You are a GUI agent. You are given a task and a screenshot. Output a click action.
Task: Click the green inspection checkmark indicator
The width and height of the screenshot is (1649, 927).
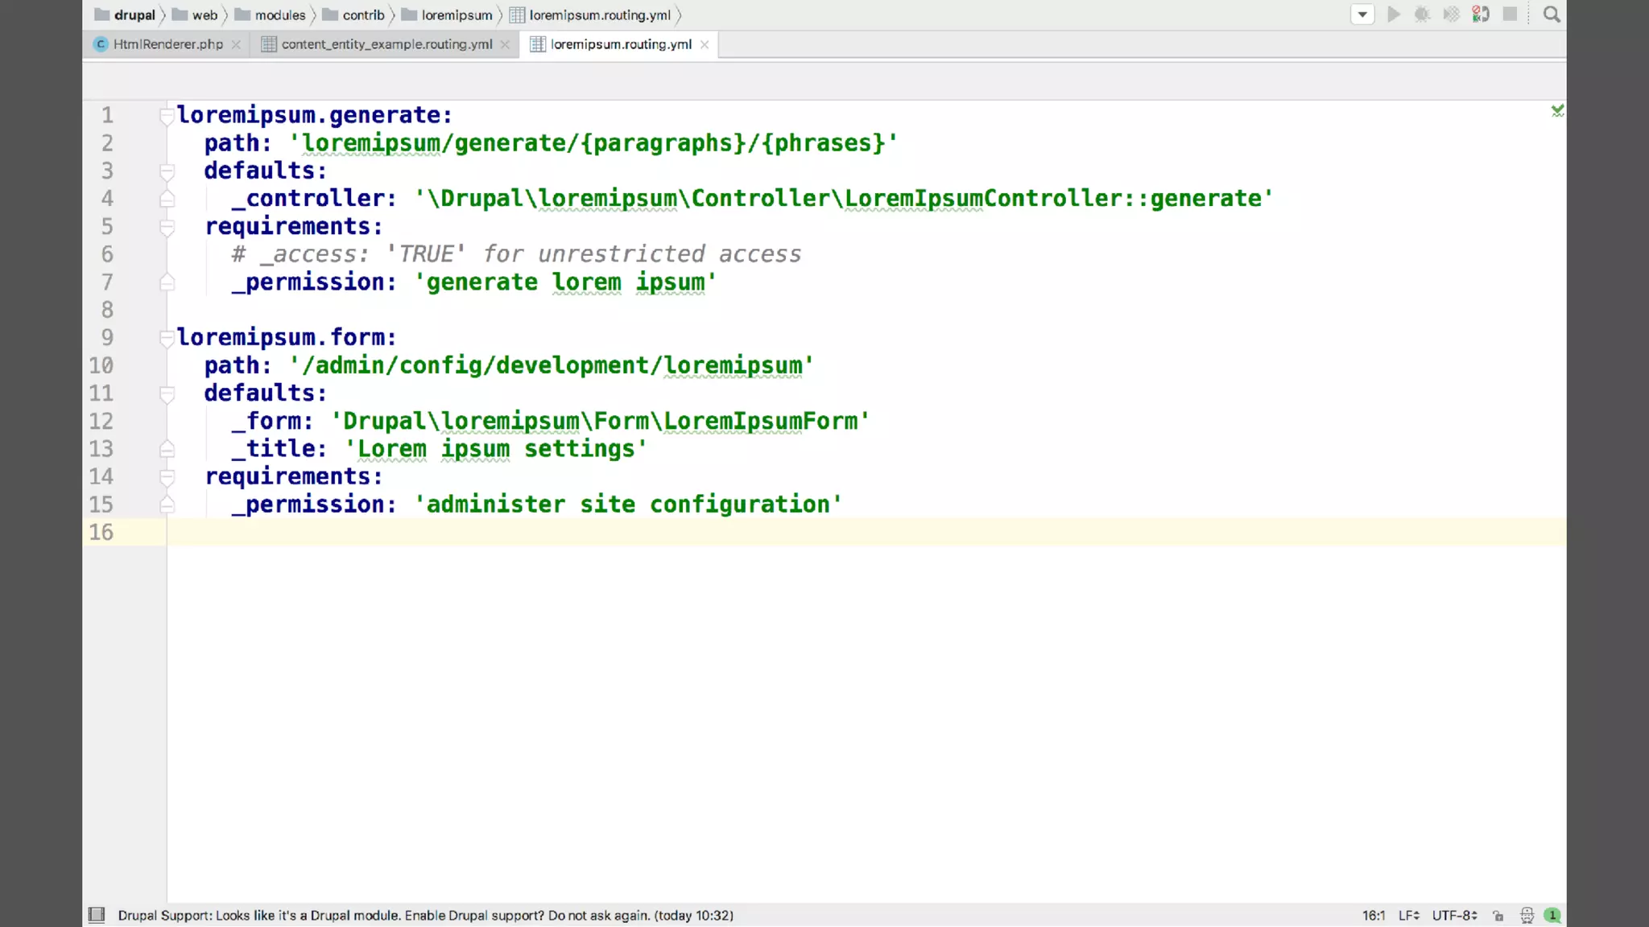[1557, 110]
